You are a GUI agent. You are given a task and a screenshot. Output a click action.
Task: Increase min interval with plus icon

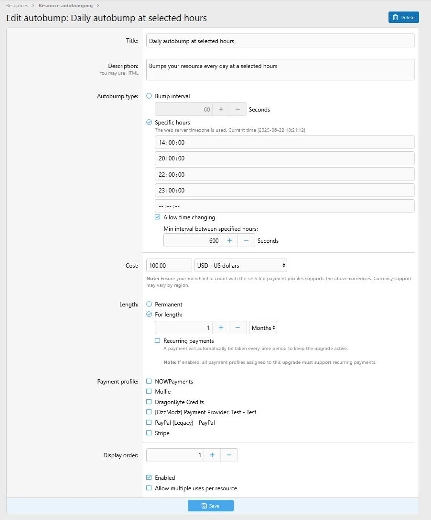229,240
